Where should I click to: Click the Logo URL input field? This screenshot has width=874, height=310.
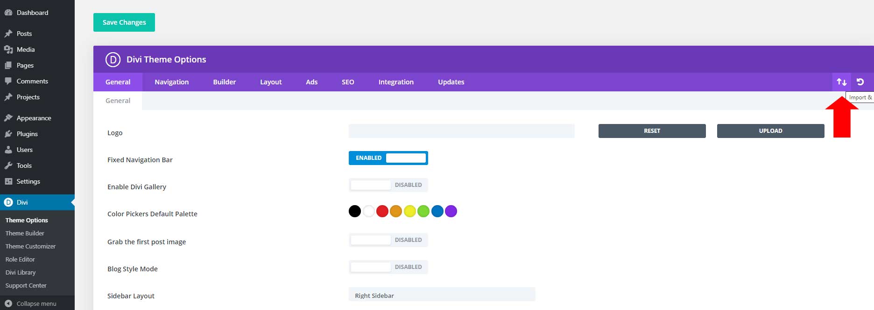pos(462,131)
